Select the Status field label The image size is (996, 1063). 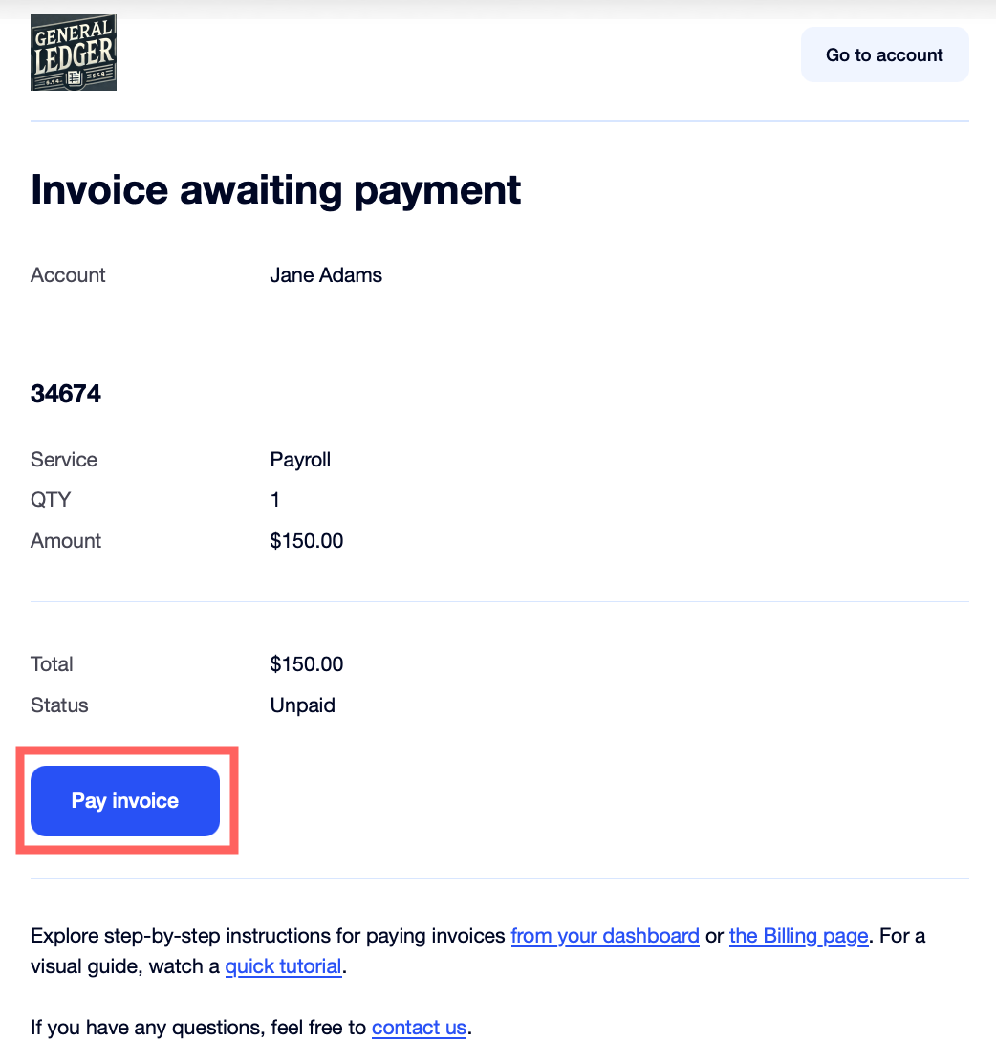(59, 705)
